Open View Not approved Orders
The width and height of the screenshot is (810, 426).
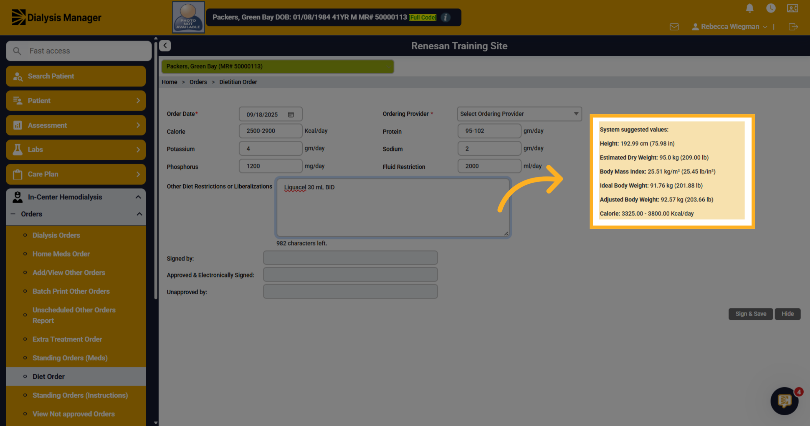click(x=74, y=414)
